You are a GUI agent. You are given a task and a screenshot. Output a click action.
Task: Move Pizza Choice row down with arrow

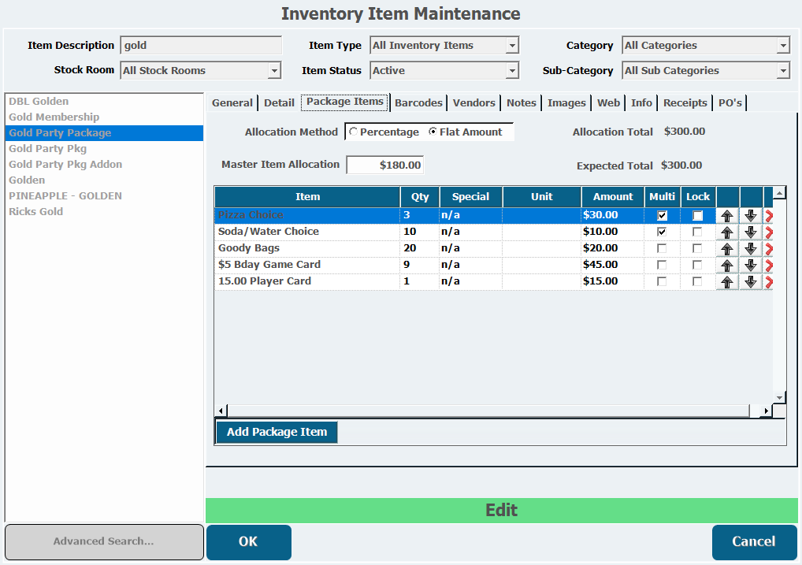[x=751, y=215]
